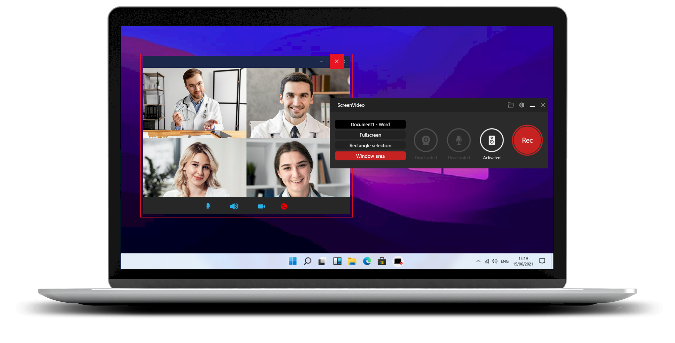Click the ENG language indicator
Viewport: 675px width, 343px height.
(504, 261)
